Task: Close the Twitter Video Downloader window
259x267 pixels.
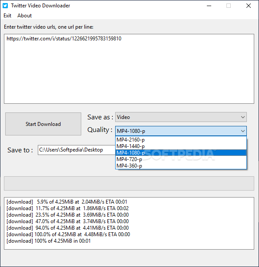Action: (x=249, y=6)
